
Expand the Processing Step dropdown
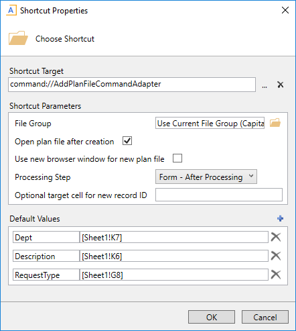[206, 177]
